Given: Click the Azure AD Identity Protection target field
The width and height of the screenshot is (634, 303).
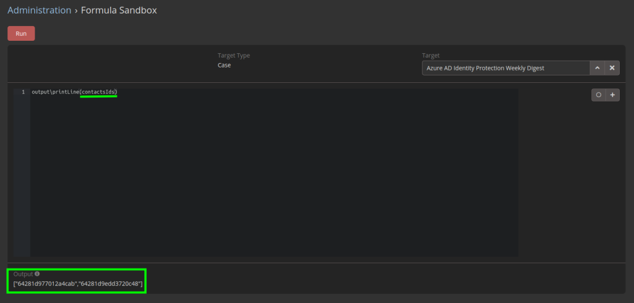Looking at the screenshot, I should 506,68.
